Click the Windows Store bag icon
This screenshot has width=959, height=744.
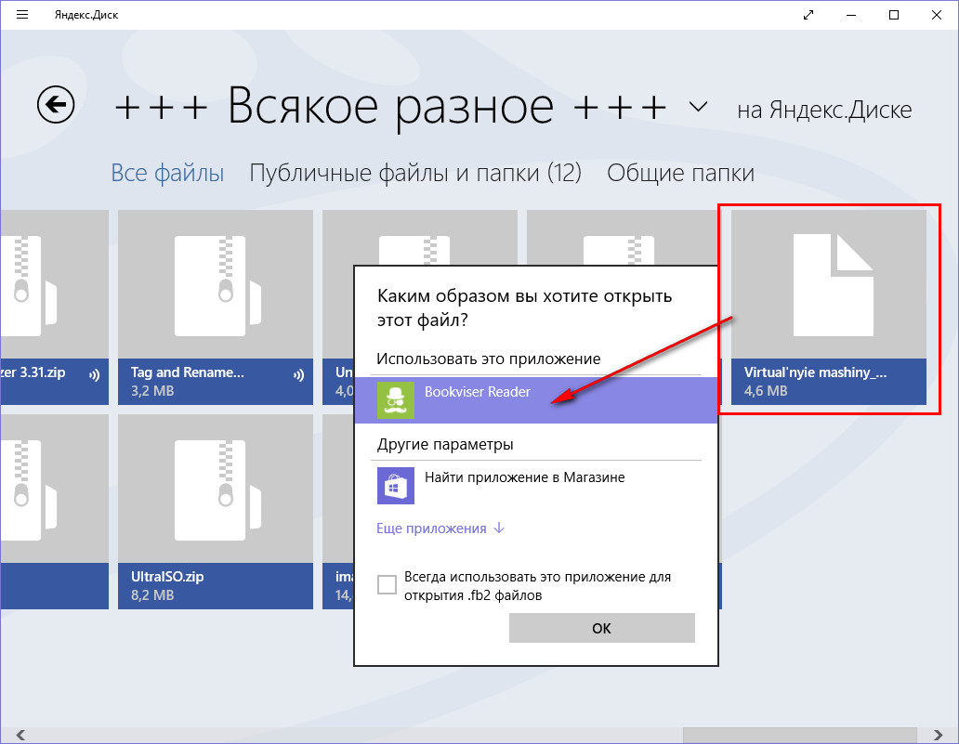pyautogui.click(x=396, y=486)
